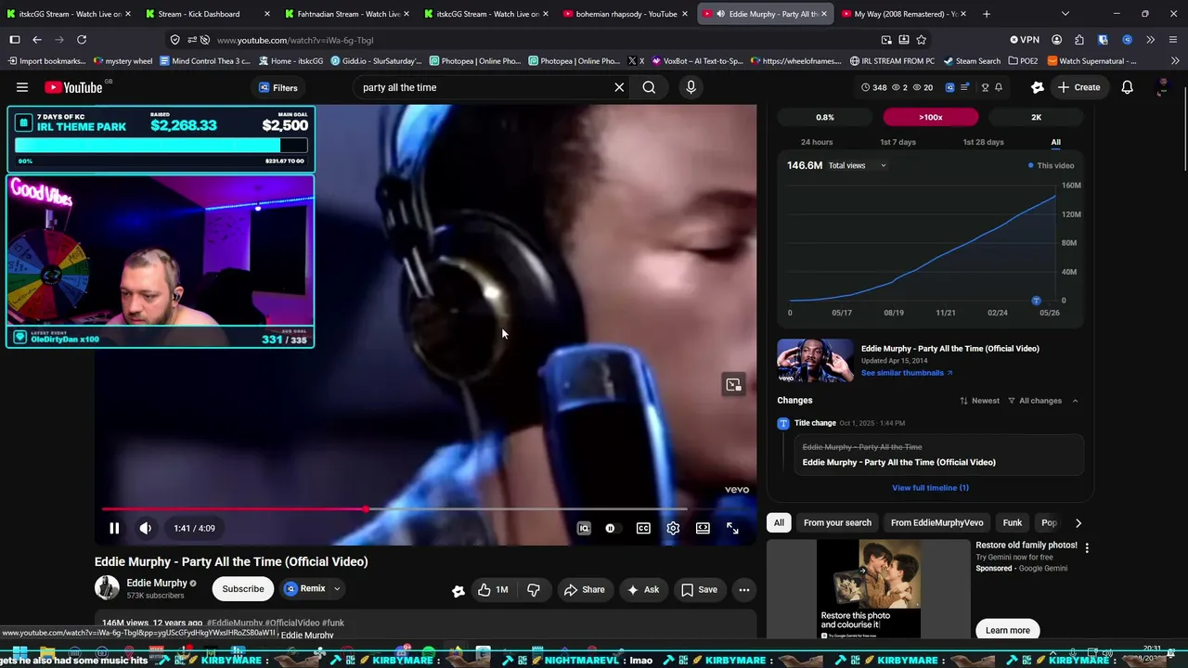Image resolution: width=1188 pixels, height=668 pixels.
Task: Go to YouTube home via the logo
Action: (x=73, y=87)
